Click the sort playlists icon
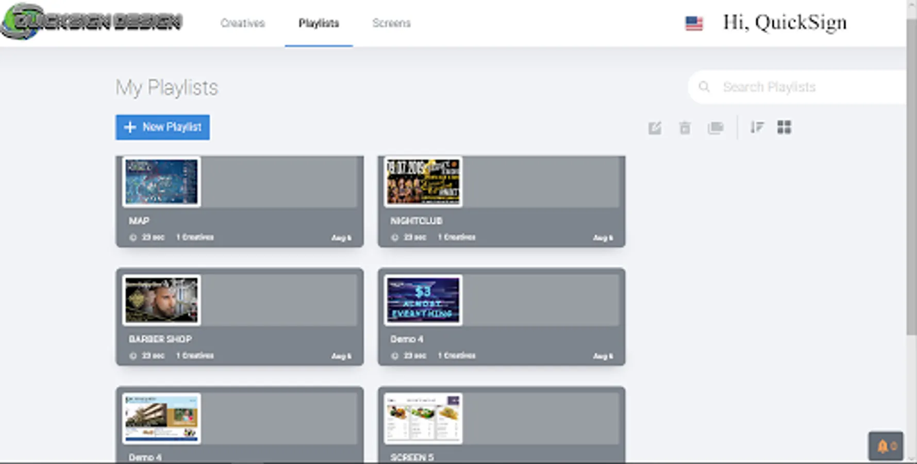The image size is (917, 464). click(757, 127)
